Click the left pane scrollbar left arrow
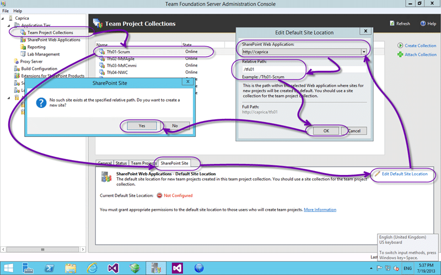441x275 pixels. (3, 249)
